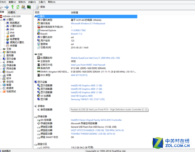This screenshot has width=195, height=152.
Task: Click the 3D 加速器 row icon
Action: pos(39,96)
